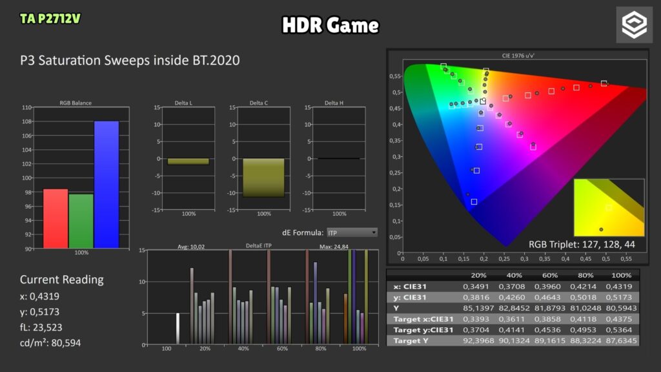Image resolution: width=661 pixels, height=372 pixels.
Task: Click the 'Target x:CIE31' row label
Action: (x=423, y=319)
